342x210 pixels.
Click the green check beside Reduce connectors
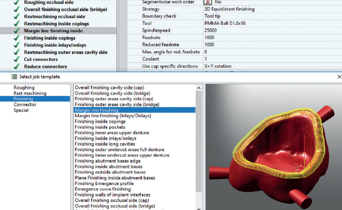tap(17, 67)
